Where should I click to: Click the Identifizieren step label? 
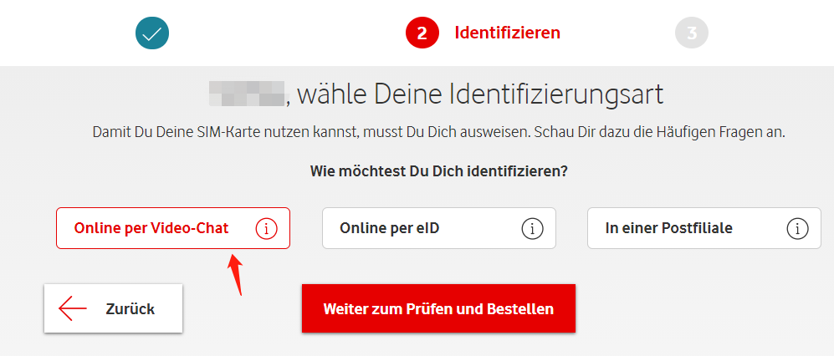(508, 33)
